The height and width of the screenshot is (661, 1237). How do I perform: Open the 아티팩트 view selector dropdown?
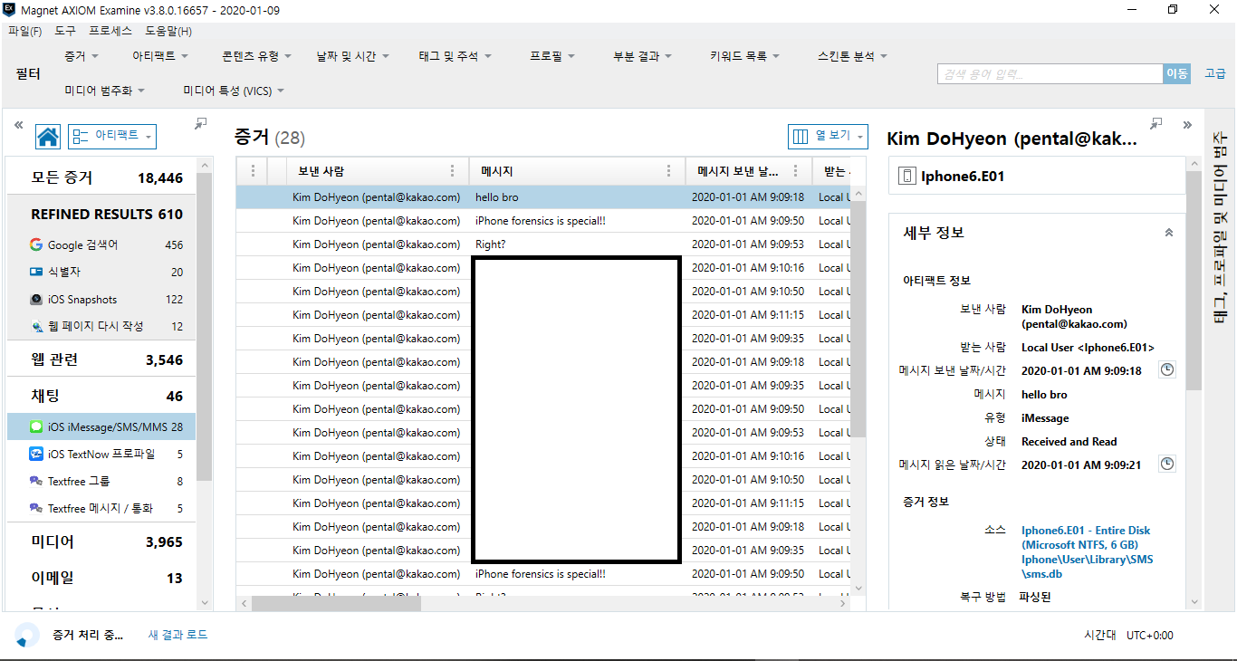click(x=112, y=136)
